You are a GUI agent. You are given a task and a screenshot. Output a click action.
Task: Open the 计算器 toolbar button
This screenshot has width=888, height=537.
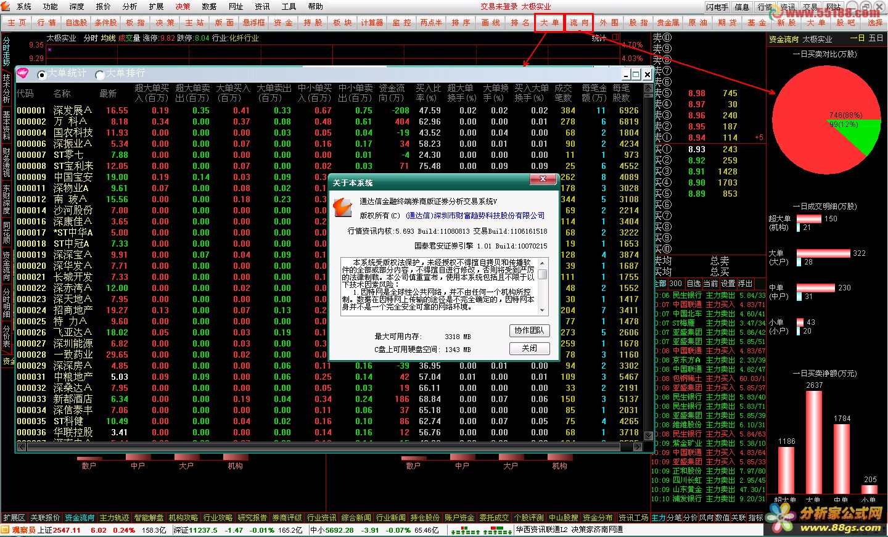(372, 23)
